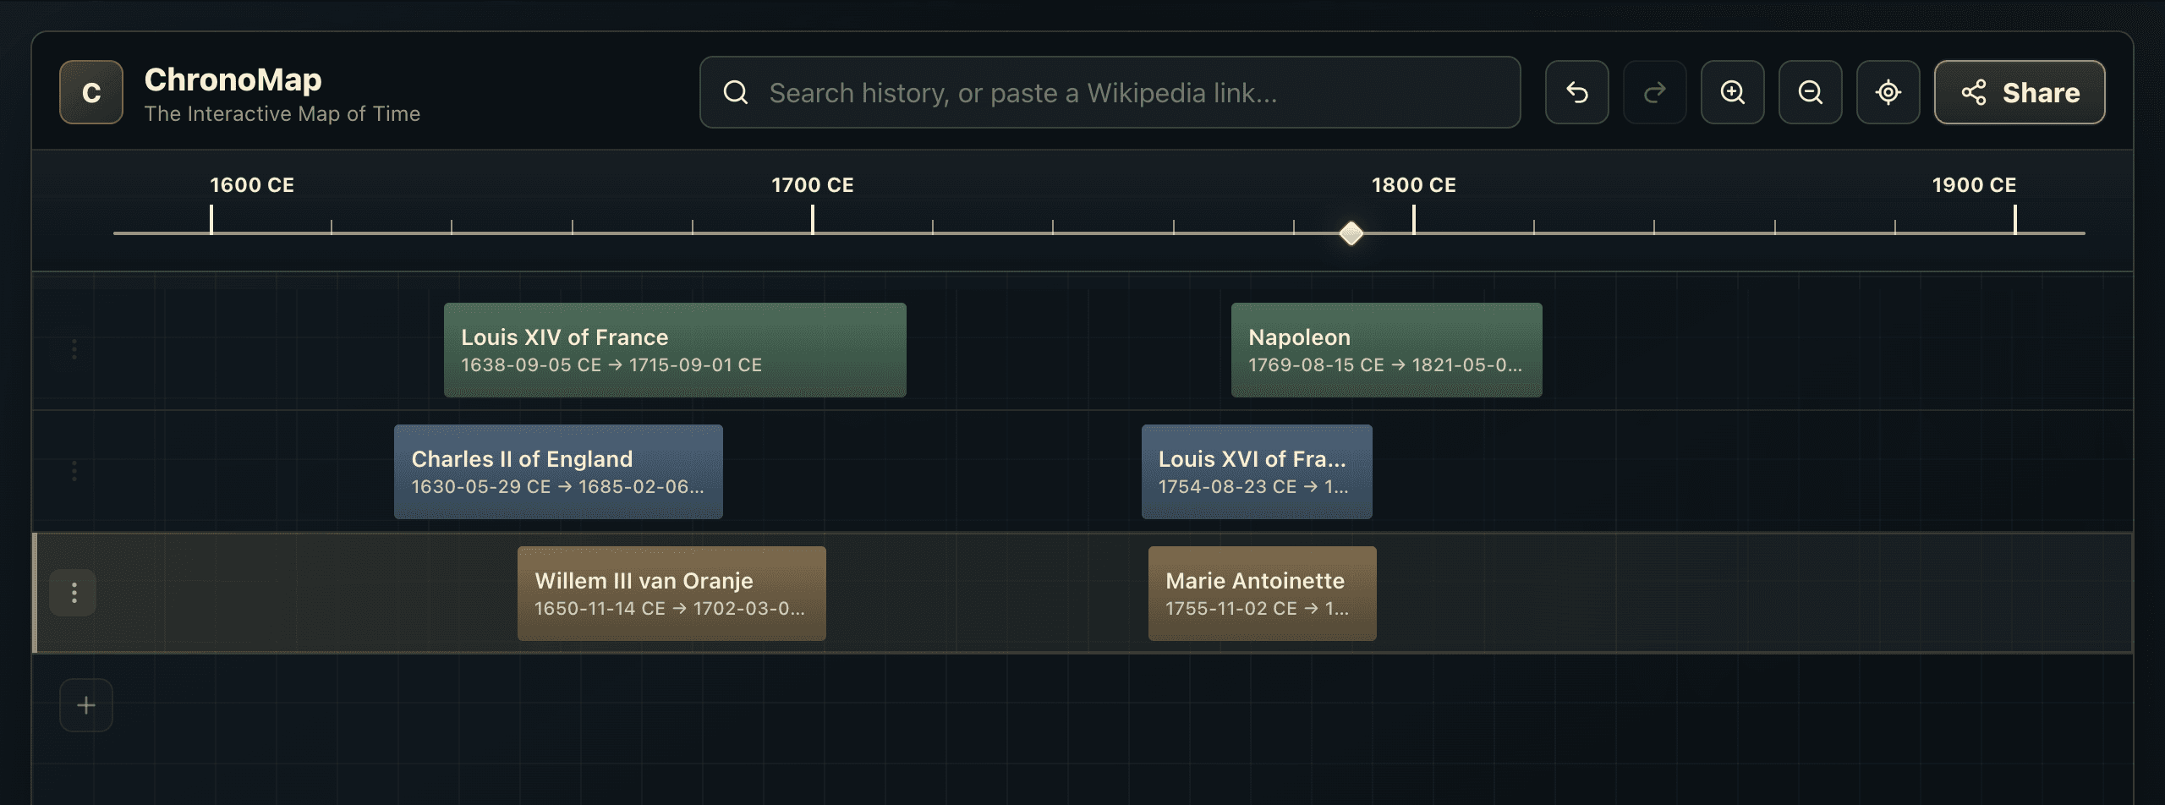Viewport: 2165px width, 805px height.
Task: Zoom out of the timeline
Action: 1811,92
